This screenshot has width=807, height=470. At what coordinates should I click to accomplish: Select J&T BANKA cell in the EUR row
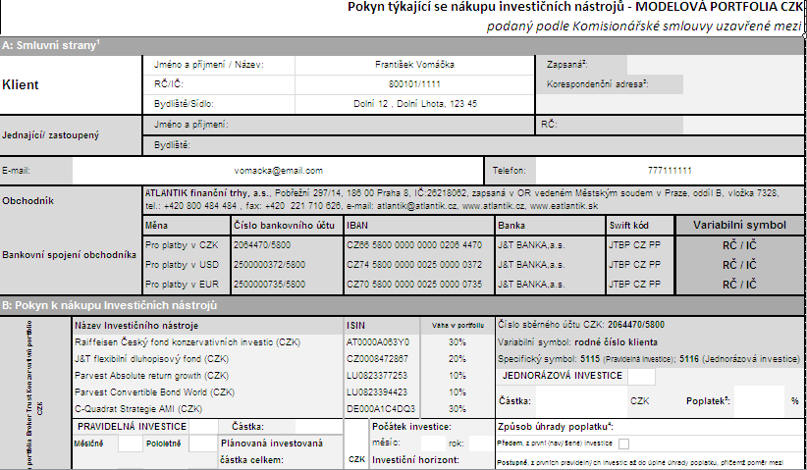click(x=550, y=285)
